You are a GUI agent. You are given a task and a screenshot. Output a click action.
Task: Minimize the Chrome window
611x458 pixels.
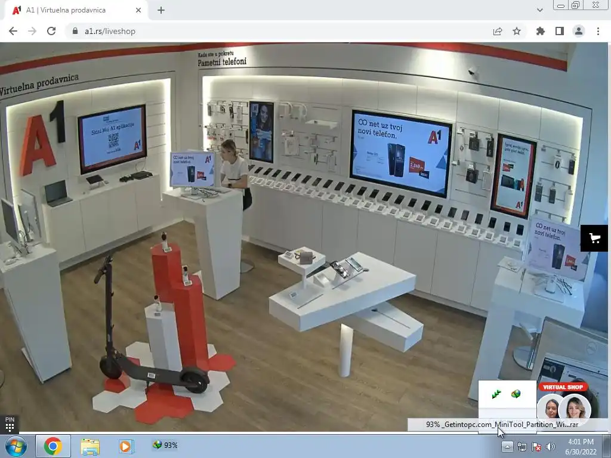[x=561, y=5]
